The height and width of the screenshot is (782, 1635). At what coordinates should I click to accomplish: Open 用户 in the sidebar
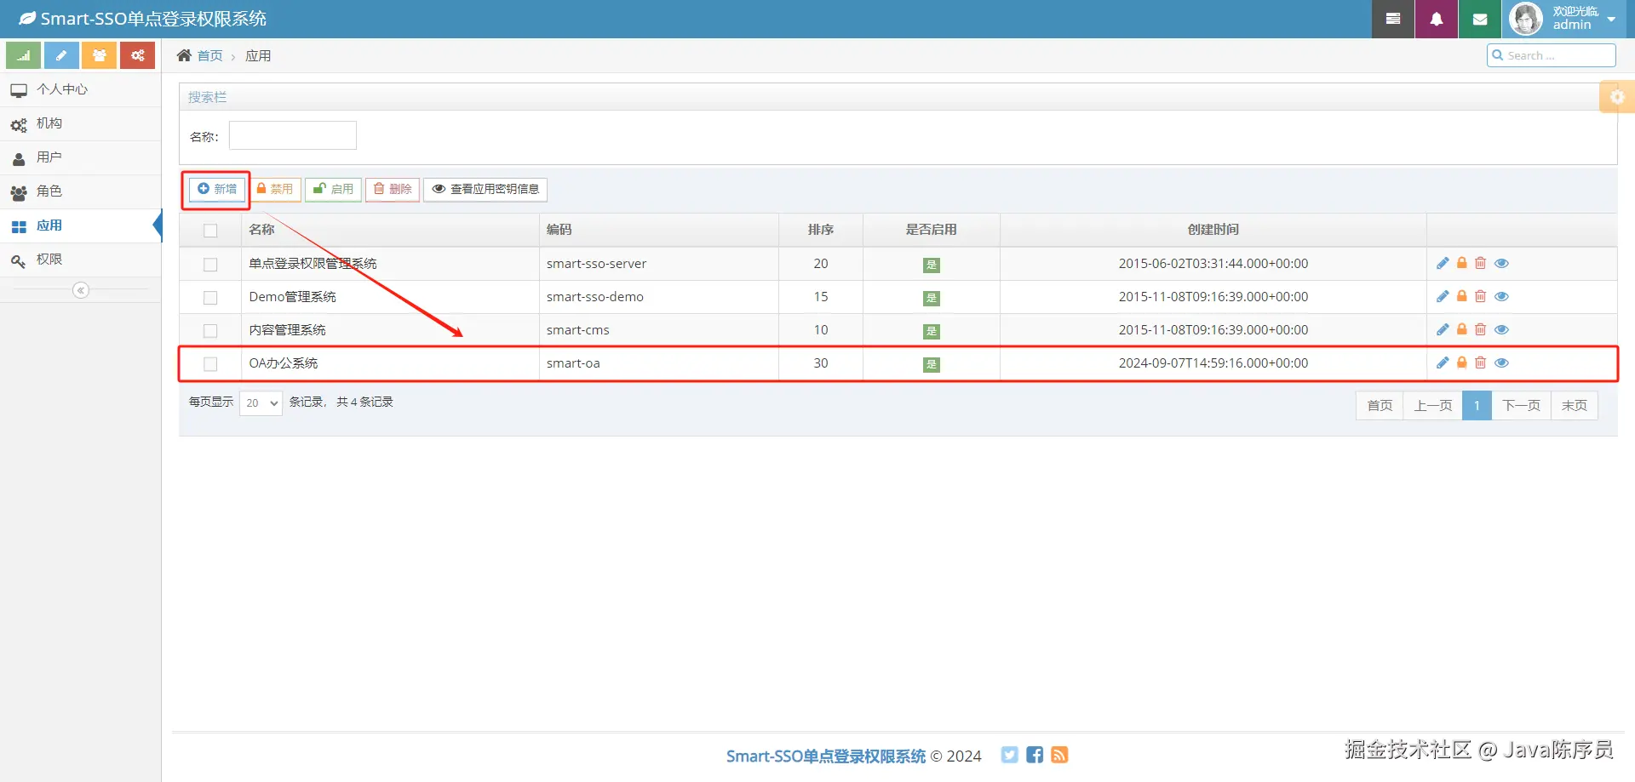(81, 157)
